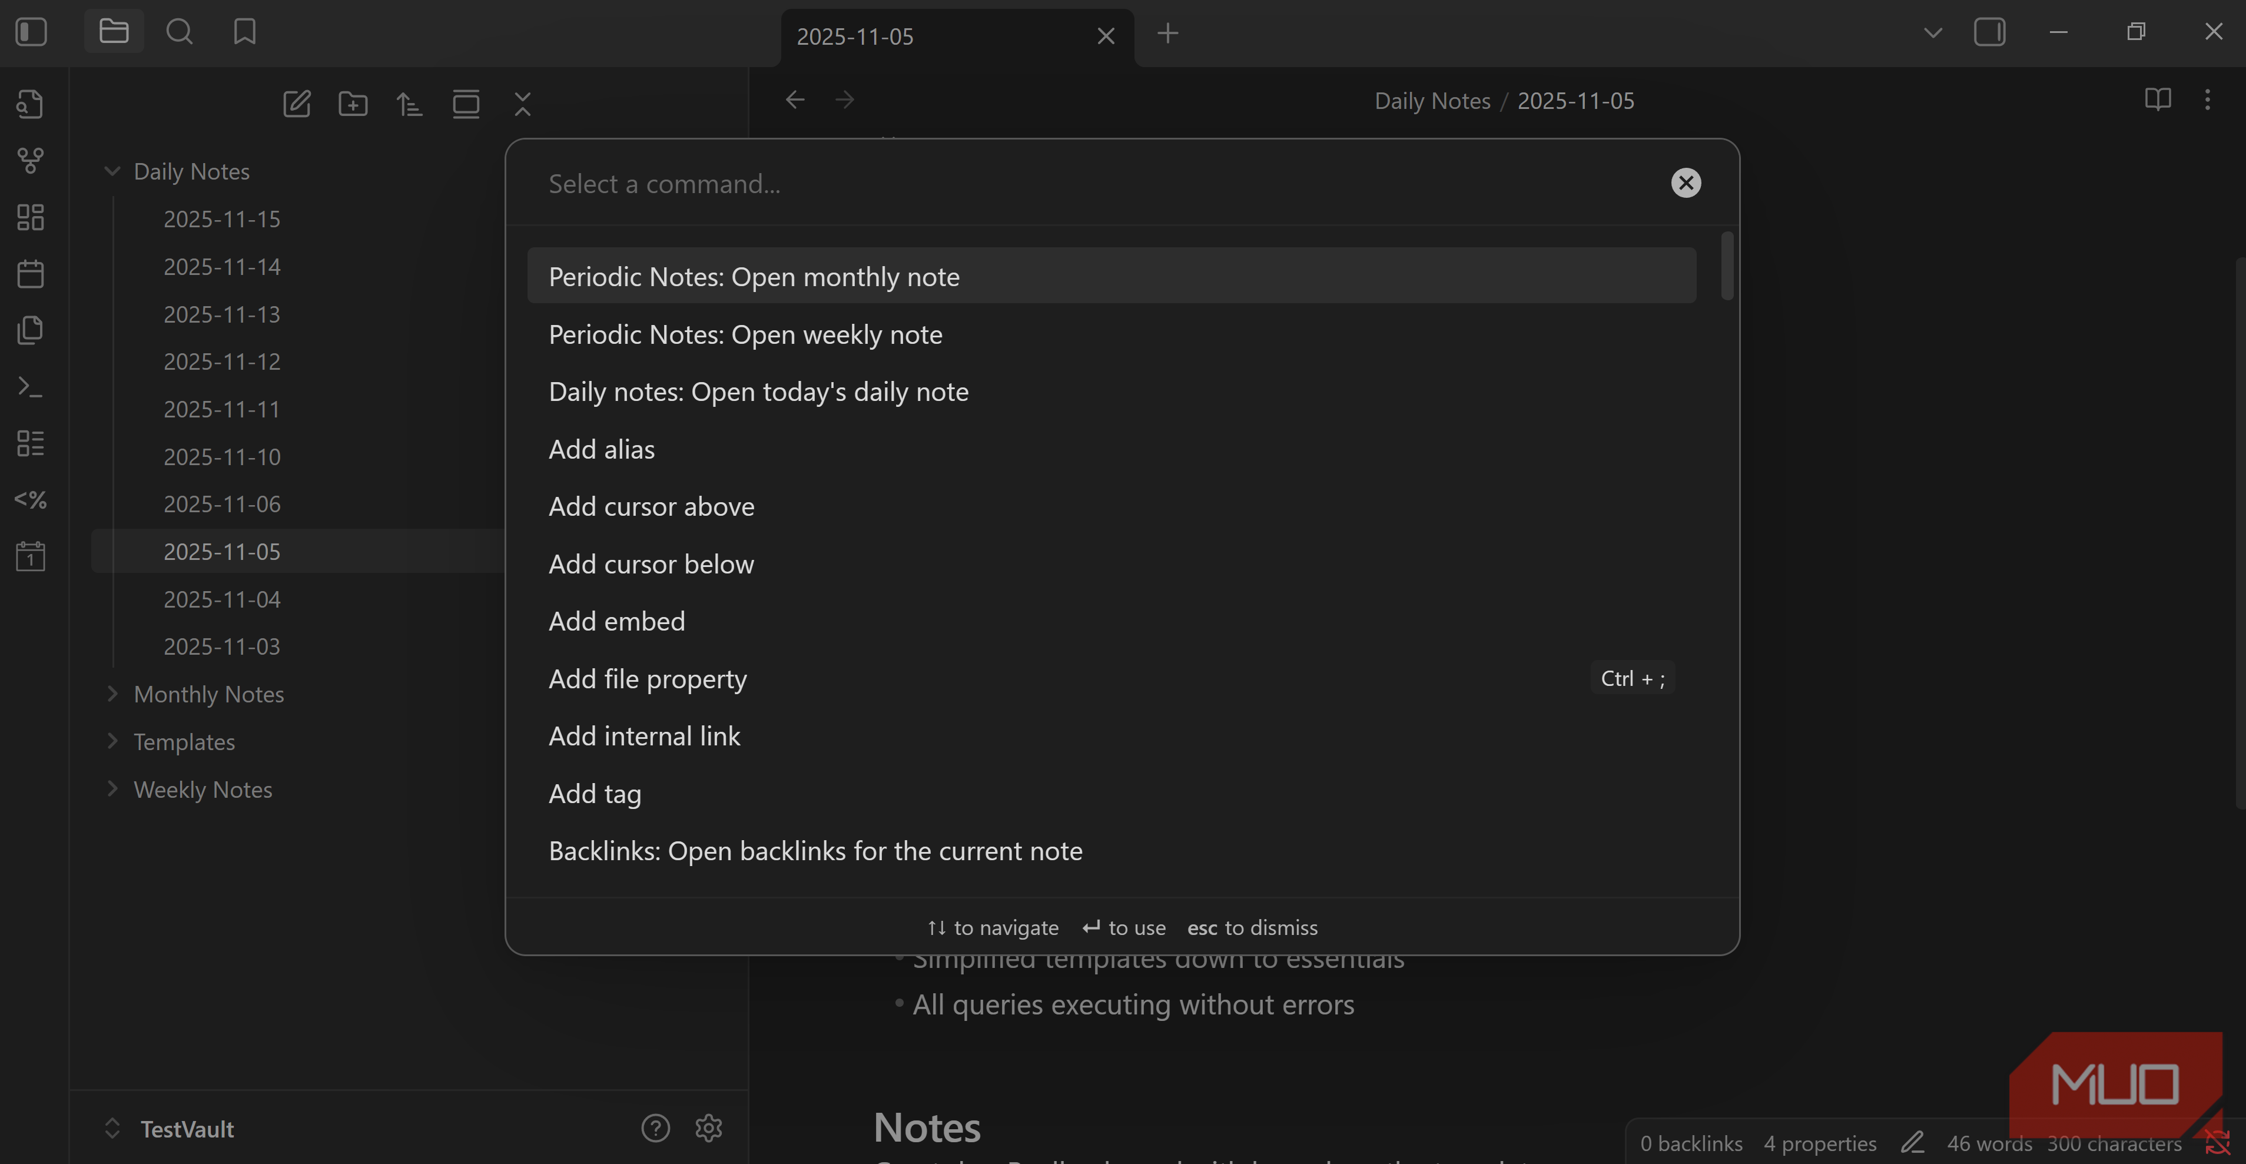Select Periodic Notes: Open monthly note
This screenshot has height=1164, width=2246.
click(x=1112, y=276)
